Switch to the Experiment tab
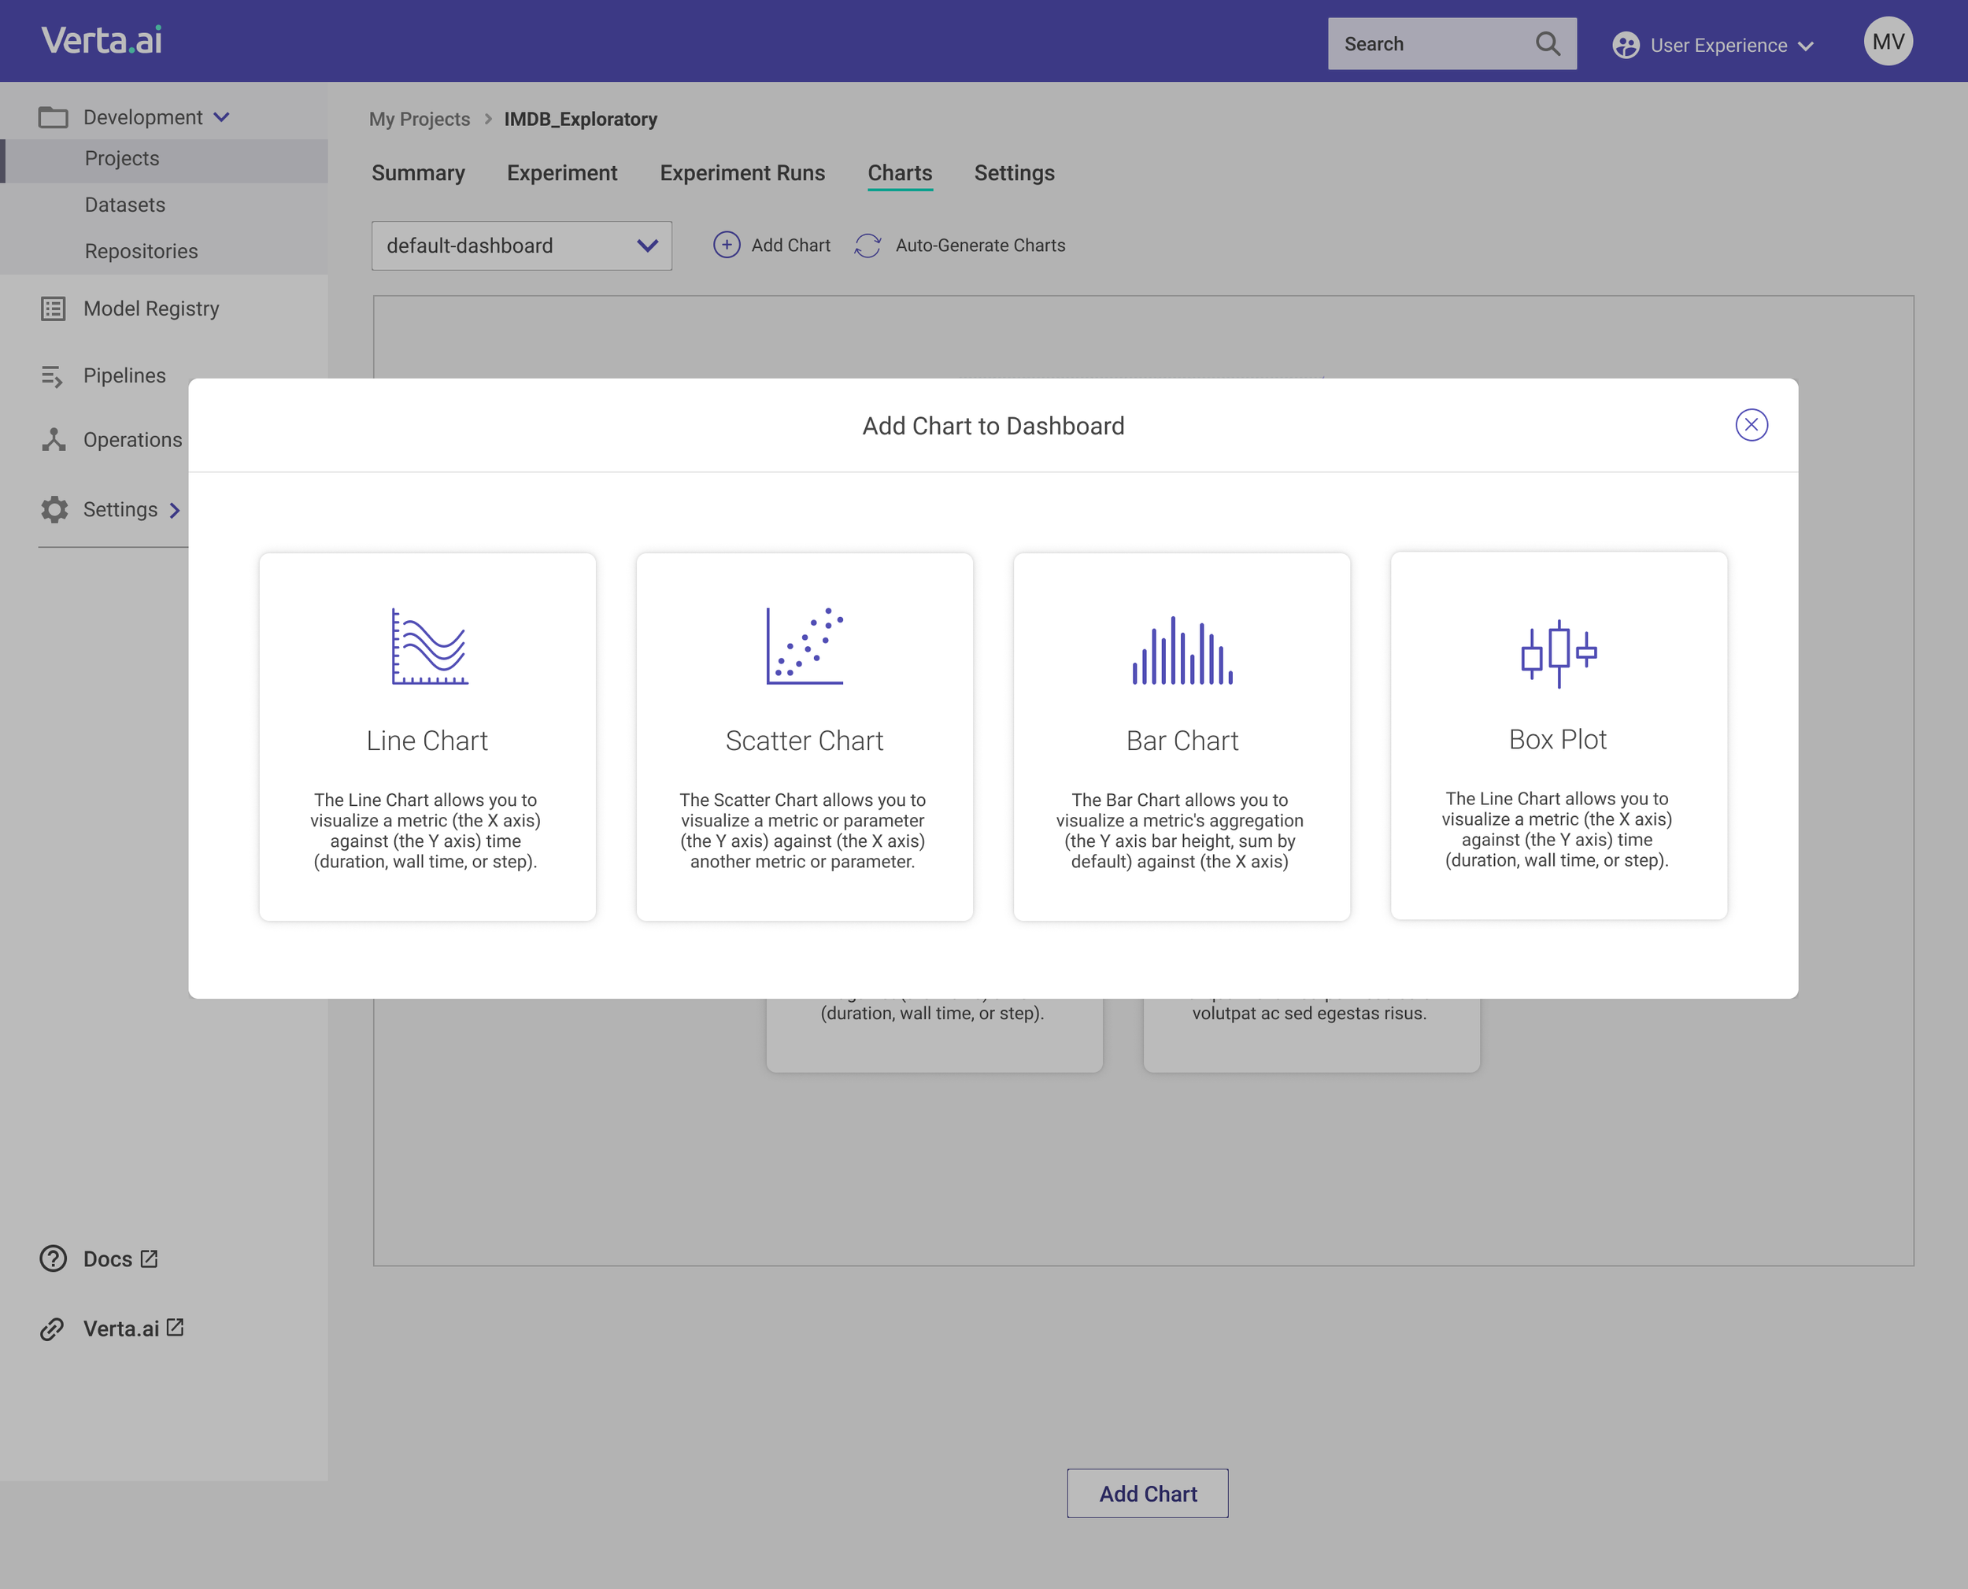This screenshot has width=1968, height=1589. [x=562, y=173]
